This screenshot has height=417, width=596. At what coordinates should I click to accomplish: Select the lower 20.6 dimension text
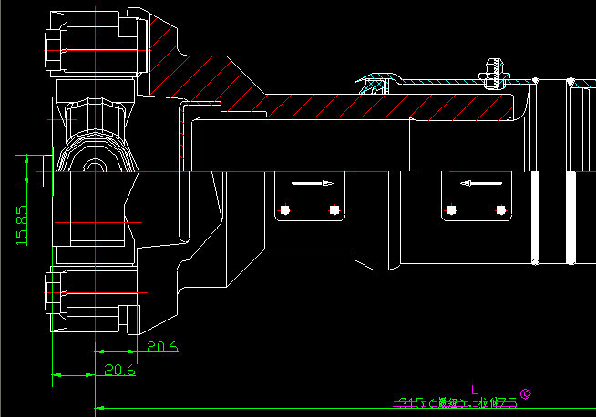119,371
